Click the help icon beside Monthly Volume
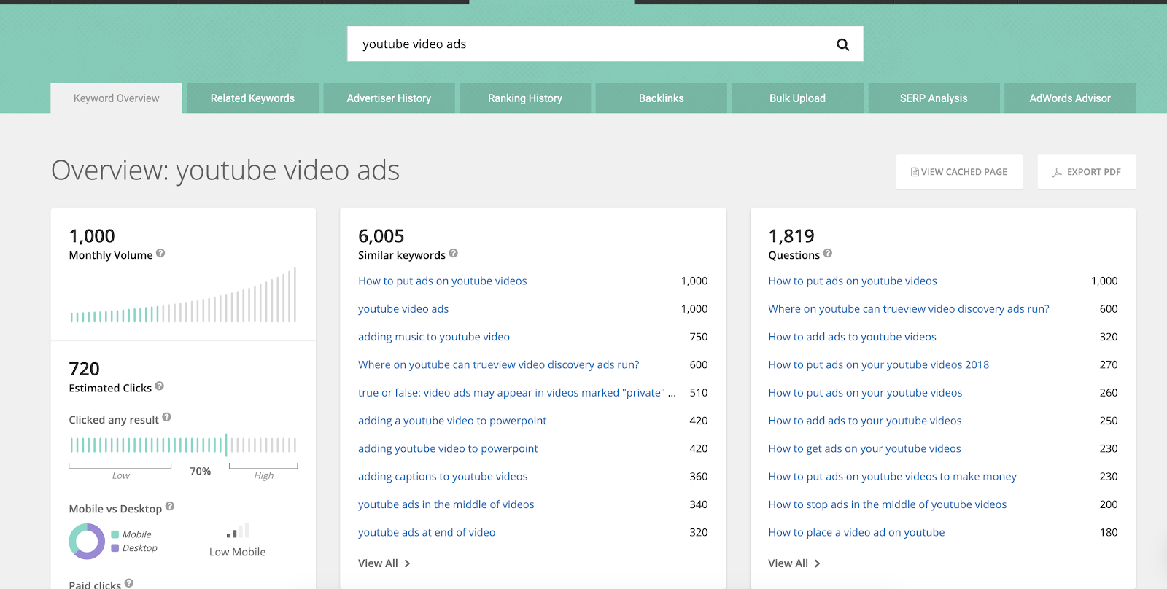 coord(160,254)
